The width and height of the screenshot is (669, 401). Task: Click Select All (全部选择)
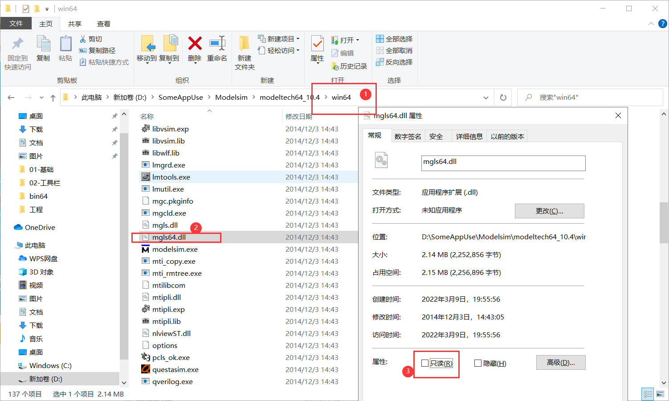tap(394, 39)
